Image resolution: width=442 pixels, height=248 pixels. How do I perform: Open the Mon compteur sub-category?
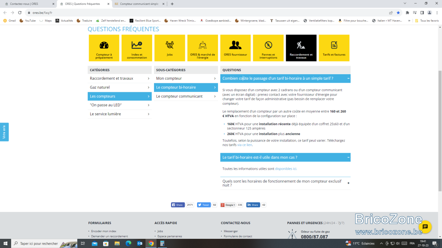[x=186, y=78]
